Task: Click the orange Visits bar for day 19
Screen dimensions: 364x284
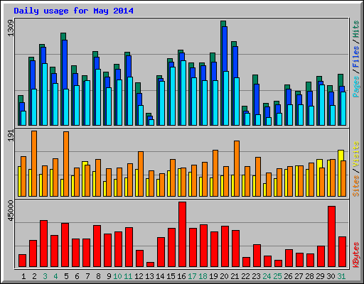Action: coord(215,173)
